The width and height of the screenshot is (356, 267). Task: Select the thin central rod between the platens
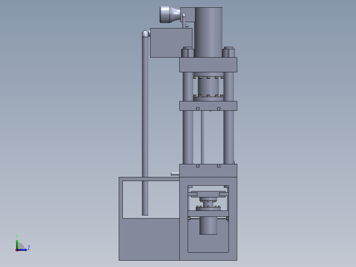202,138
